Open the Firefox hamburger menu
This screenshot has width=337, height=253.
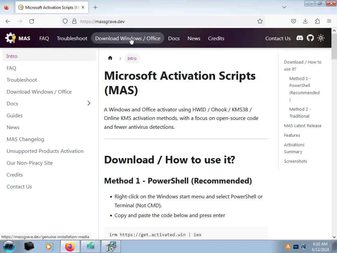[x=329, y=21]
